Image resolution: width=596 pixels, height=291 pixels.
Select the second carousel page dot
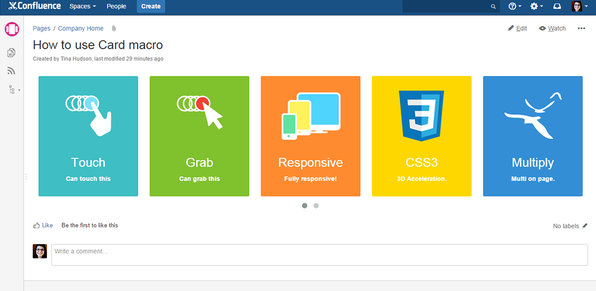[316, 206]
